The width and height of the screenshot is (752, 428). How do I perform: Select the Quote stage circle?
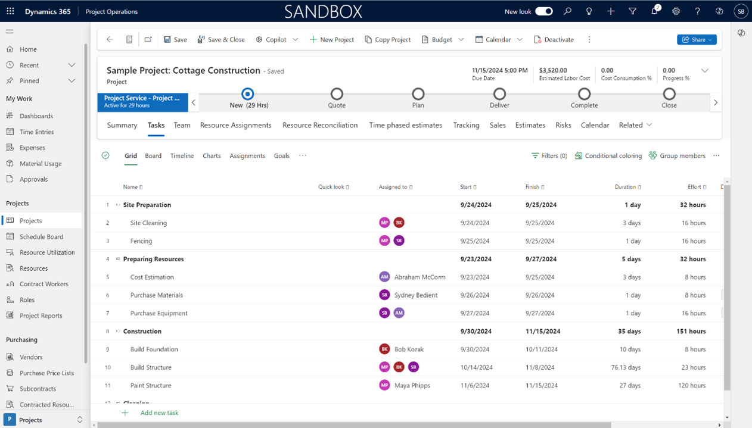337,93
